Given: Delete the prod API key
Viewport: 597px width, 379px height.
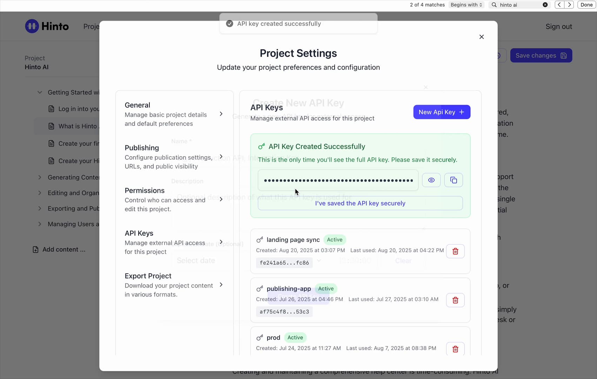Looking at the screenshot, I should [x=455, y=349].
